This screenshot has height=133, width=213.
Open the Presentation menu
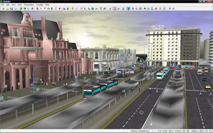(29, 5)
